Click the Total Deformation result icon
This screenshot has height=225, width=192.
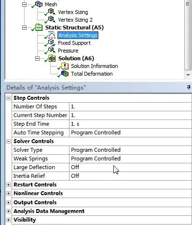tap(65, 74)
